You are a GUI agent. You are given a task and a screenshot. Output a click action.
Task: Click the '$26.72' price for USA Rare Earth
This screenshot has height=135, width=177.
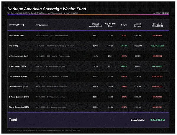click(96, 77)
